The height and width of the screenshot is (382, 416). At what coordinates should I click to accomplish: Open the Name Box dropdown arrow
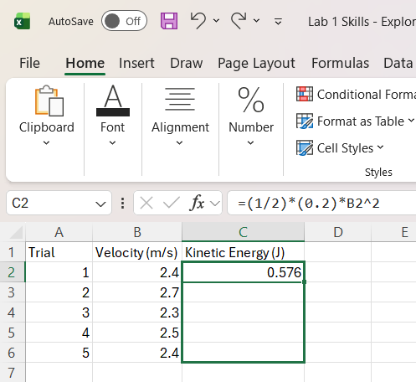coord(100,204)
